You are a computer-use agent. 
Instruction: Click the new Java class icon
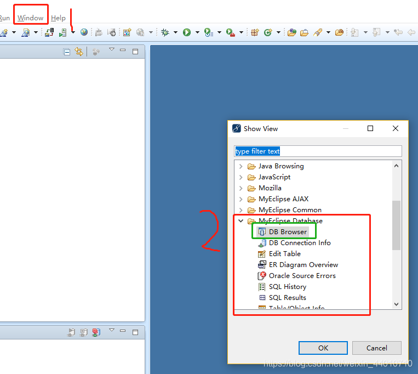(x=268, y=32)
